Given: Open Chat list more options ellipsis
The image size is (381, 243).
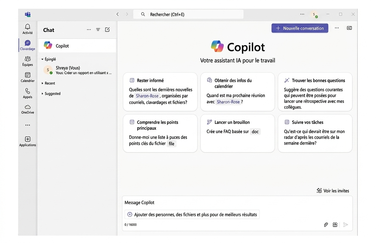Looking at the screenshot, I should click(89, 29).
